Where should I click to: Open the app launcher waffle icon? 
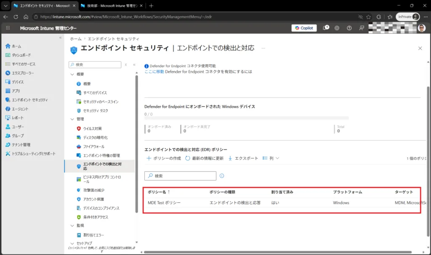pos(8,28)
